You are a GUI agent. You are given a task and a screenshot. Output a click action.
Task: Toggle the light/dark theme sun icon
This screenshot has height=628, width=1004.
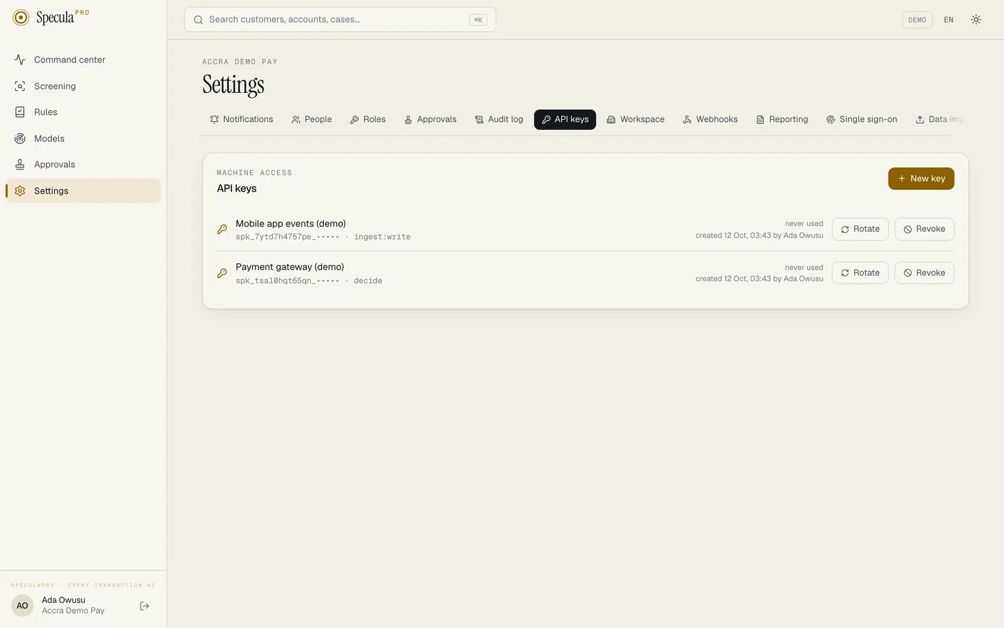(976, 19)
